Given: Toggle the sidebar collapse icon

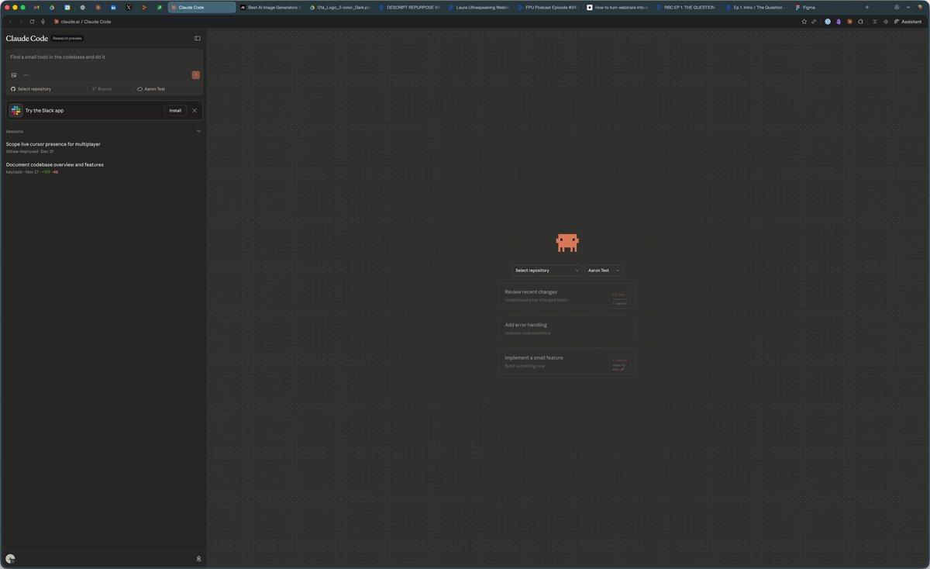Looking at the screenshot, I should pos(197,38).
